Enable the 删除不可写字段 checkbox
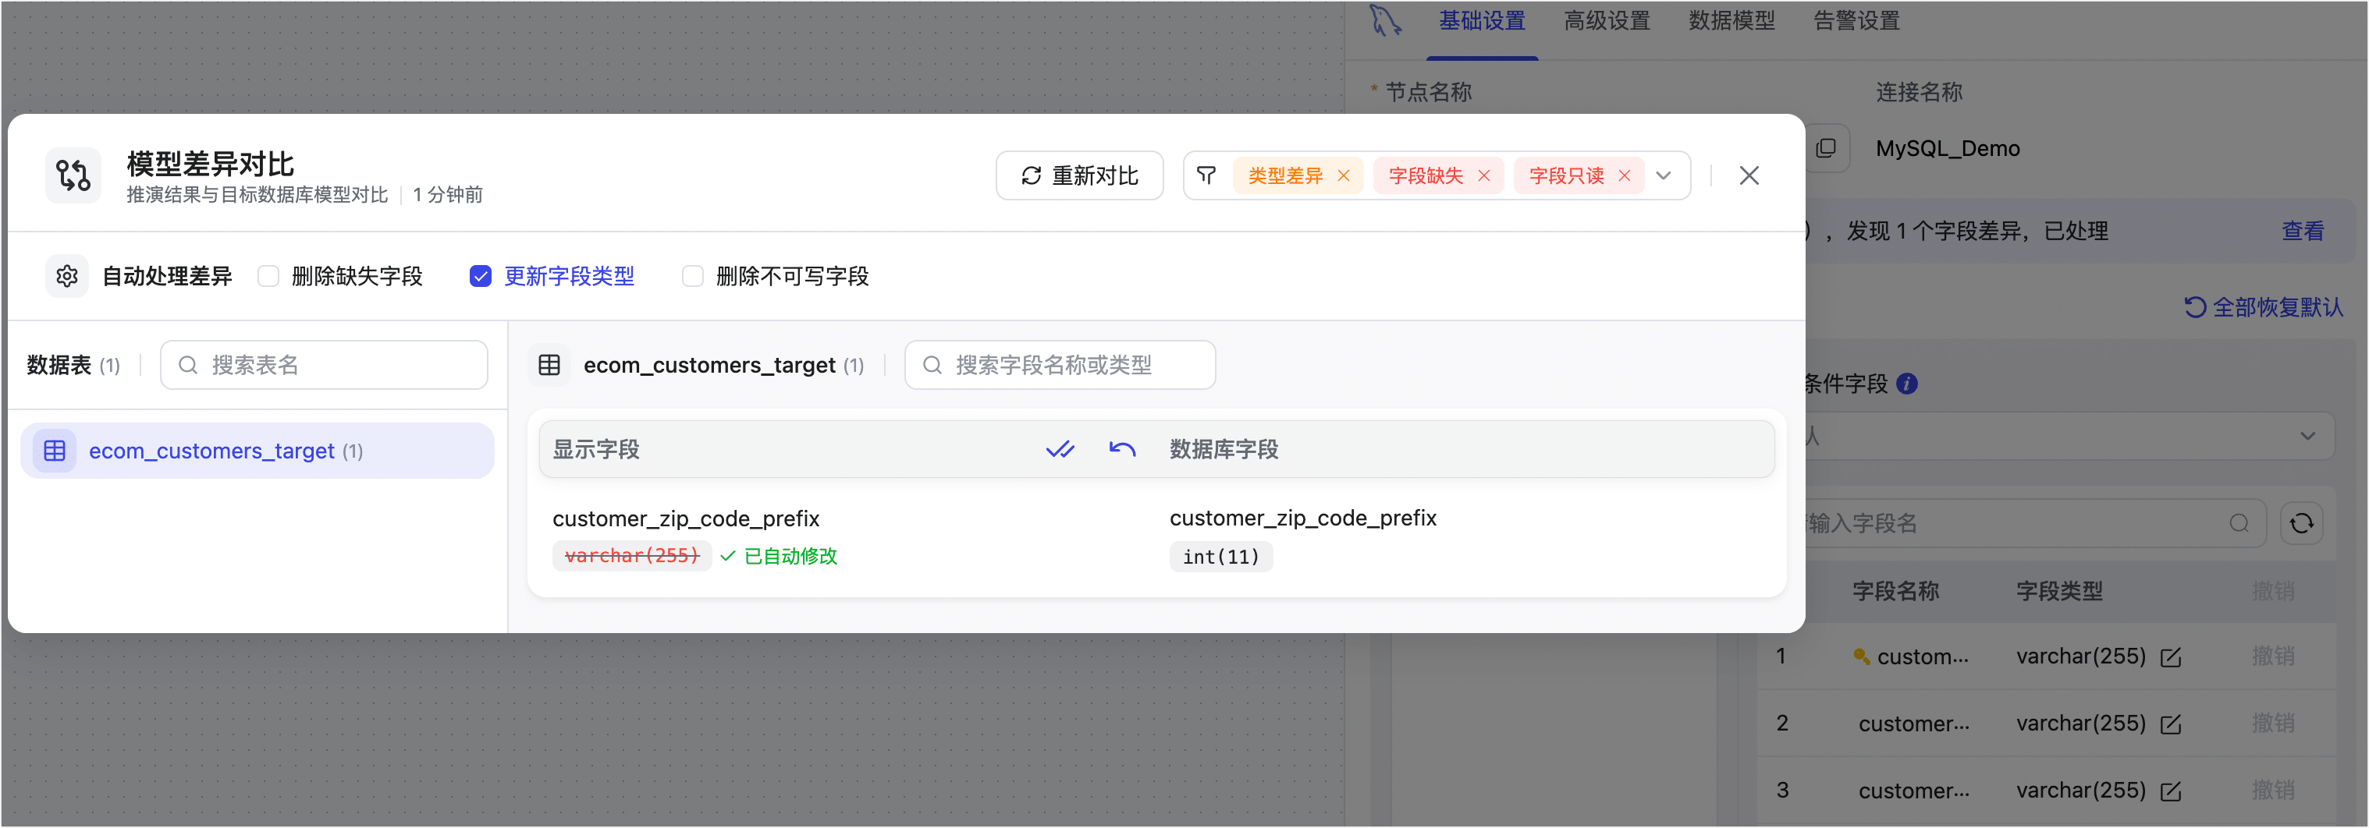The image size is (2369, 828). [692, 276]
